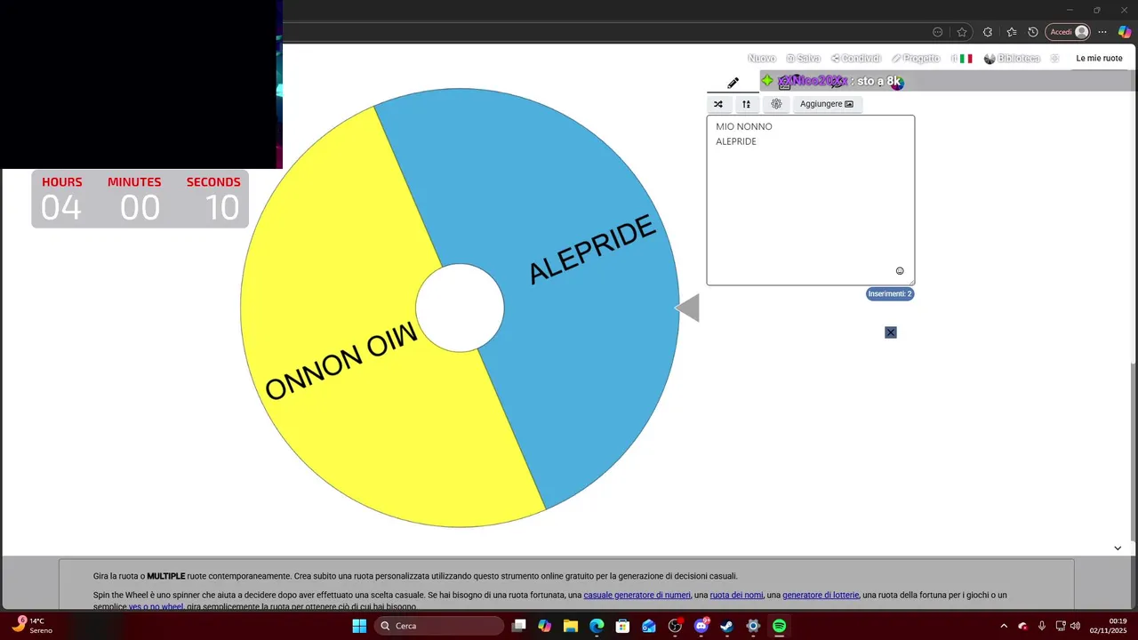Open the Condividi share option
Viewport: 1138px width, 640px height.
click(x=855, y=59)
